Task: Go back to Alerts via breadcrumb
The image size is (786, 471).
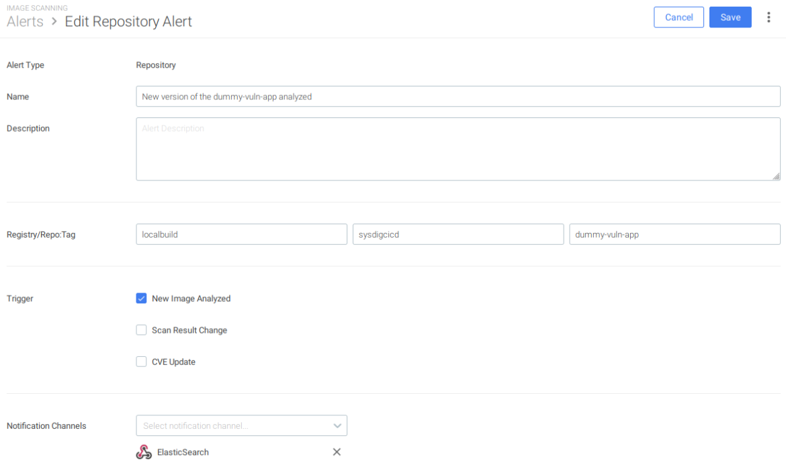Action: tap(25, 21)
